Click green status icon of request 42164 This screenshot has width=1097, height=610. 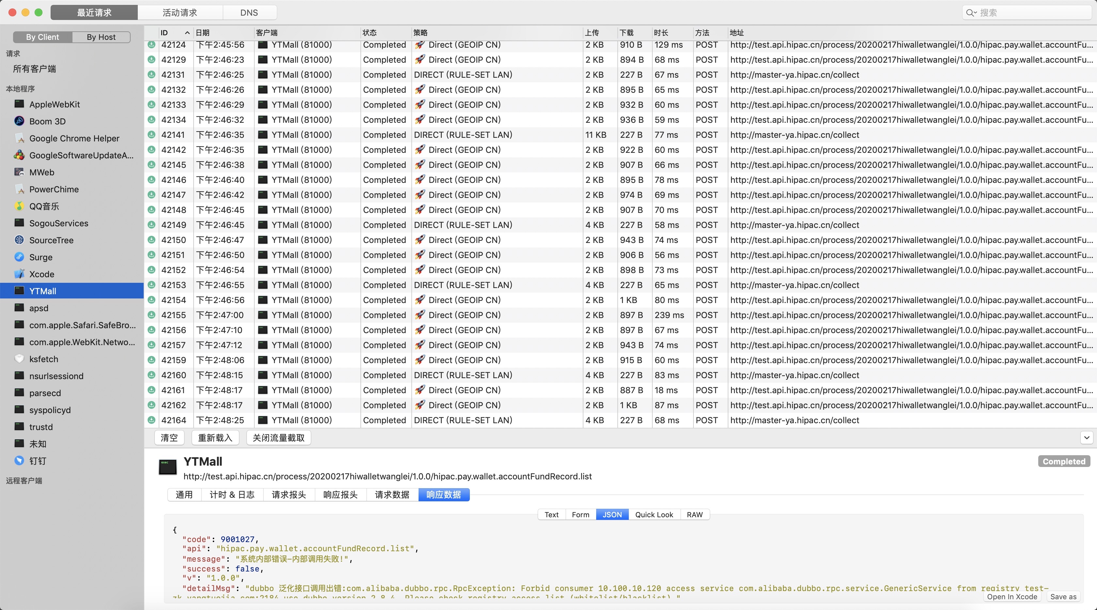151,420
